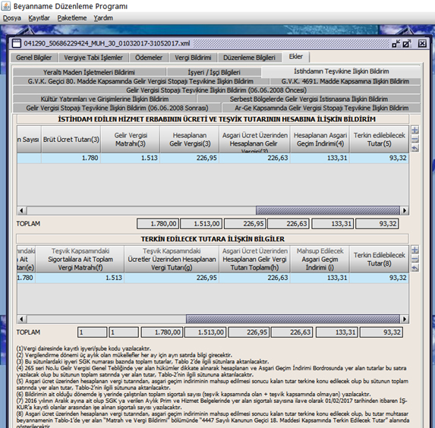Open the Kayıtlar menu

point(39,18)
